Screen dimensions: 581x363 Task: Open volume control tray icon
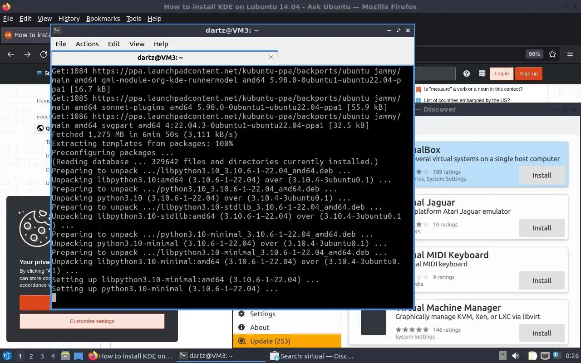point(515,356)
